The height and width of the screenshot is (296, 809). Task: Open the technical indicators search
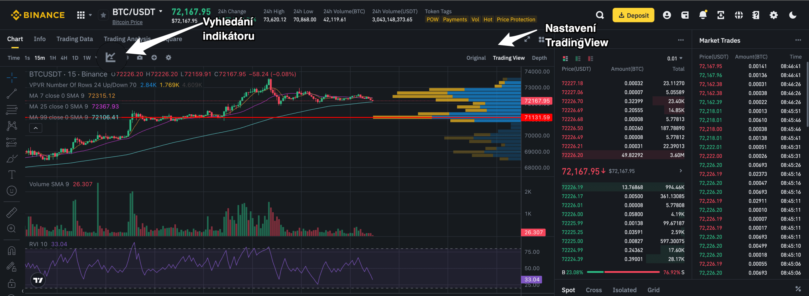pos(110,57)
